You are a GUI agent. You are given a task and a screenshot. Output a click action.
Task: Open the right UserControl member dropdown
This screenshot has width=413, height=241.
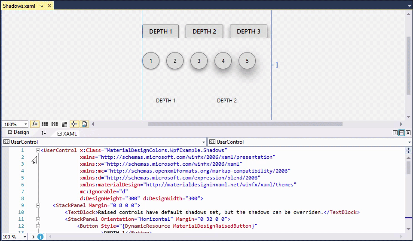pyautogui.click(x=409, y=142)
